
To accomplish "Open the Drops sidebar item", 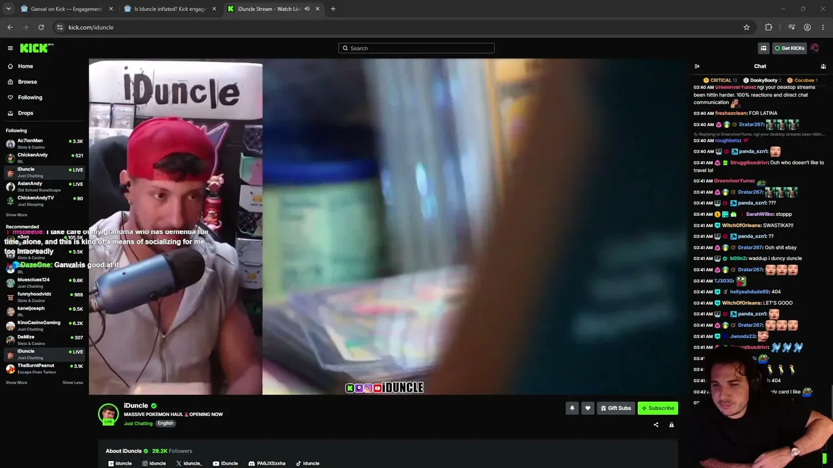I will click(x=44, y=113).
